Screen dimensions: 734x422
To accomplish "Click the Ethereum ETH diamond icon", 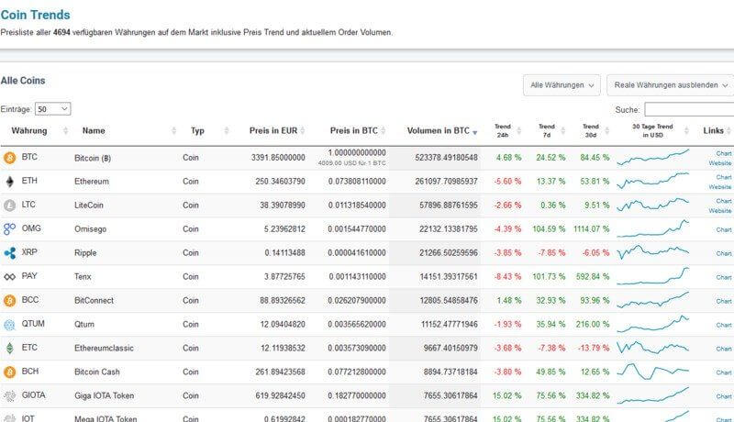I will tap(9, 182).
